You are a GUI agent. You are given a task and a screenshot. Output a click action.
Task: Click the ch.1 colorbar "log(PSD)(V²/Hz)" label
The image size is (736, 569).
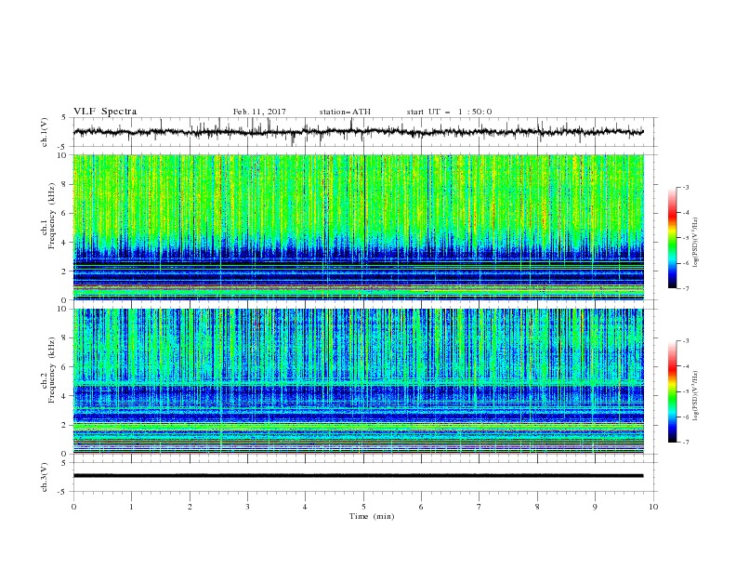pyautogui.click(x=695, y=243)
